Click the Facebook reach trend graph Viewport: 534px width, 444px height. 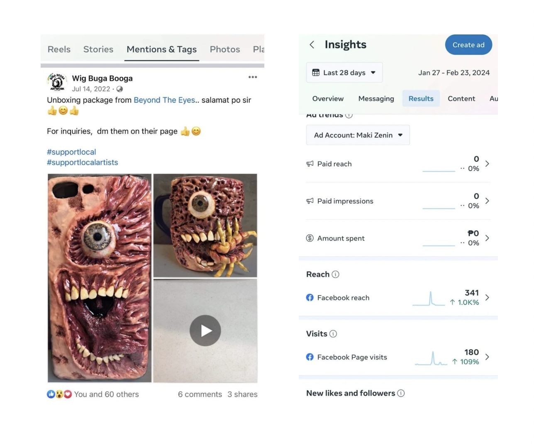click(429, 298)
